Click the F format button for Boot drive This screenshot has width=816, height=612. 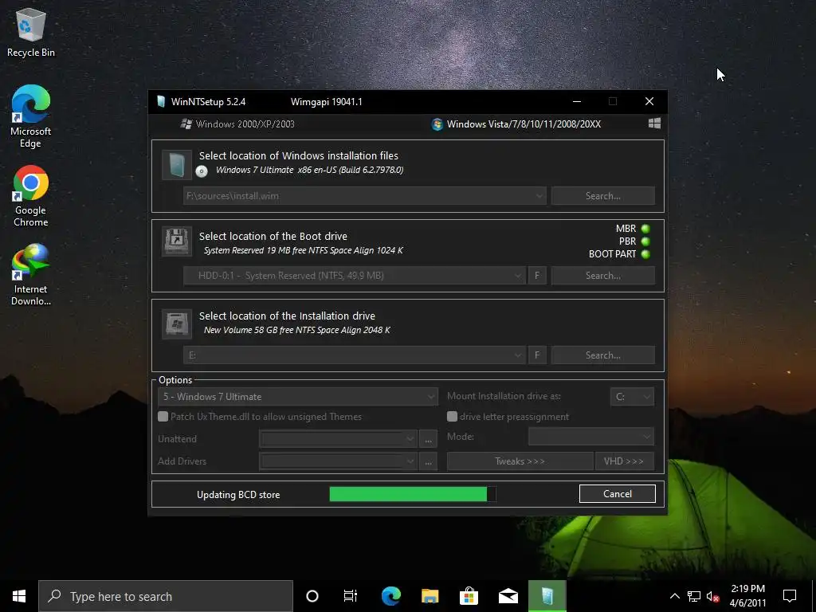[537, 276]
